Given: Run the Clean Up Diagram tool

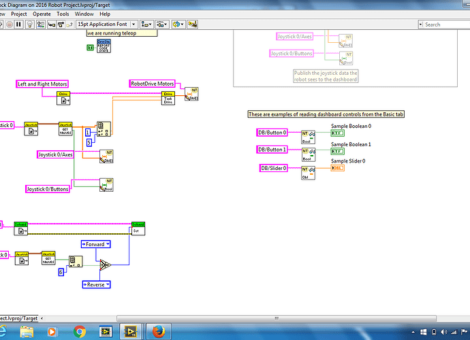Looking at the screenshot, I should pyautogui.click(x=193, y=24).
